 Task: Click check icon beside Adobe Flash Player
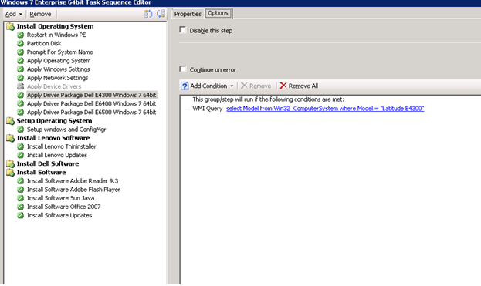pyautogui.click(x=21, y=189)
